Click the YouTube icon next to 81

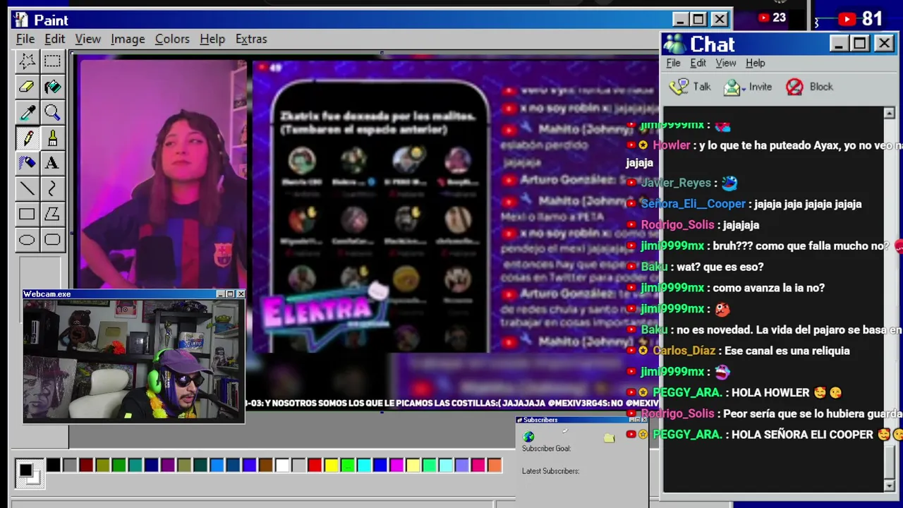pos(847,19)
